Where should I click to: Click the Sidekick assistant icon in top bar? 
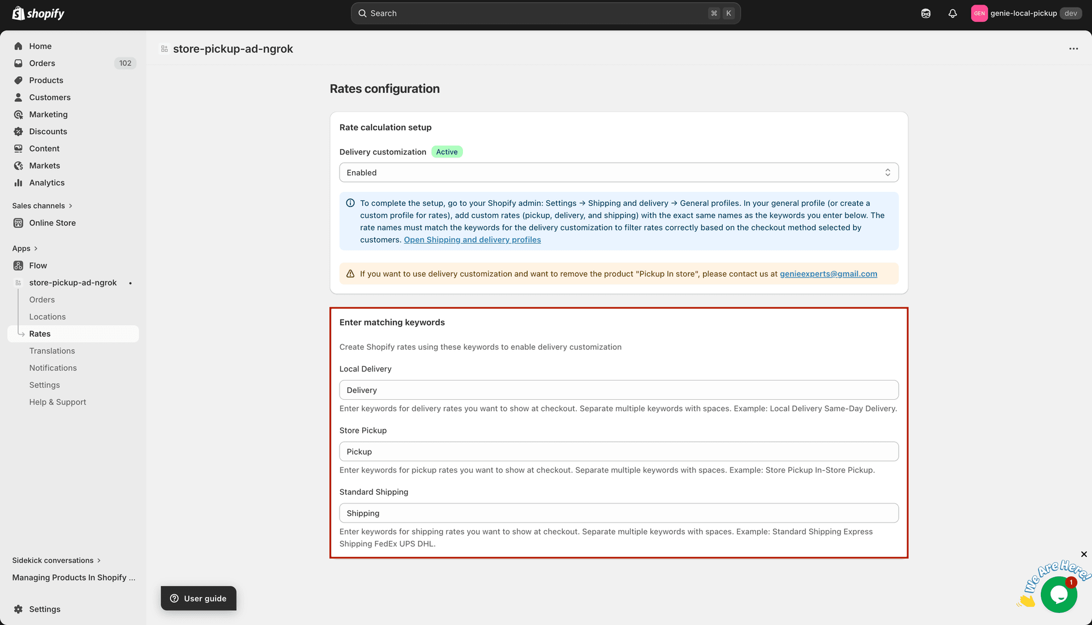point(926,13)
